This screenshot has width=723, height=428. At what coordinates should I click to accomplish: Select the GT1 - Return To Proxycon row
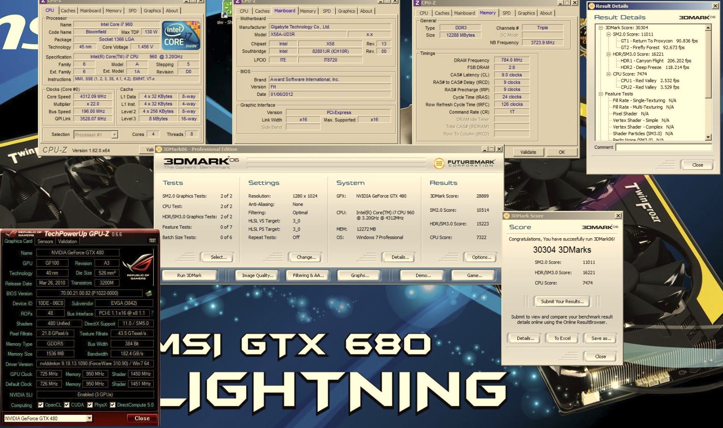pyautogui.click(x=659, y=41)
